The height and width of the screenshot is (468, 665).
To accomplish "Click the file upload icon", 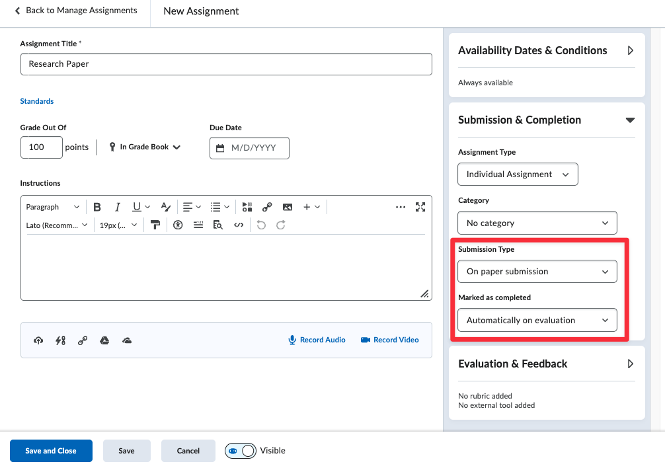I will click(x=38, y=340).
